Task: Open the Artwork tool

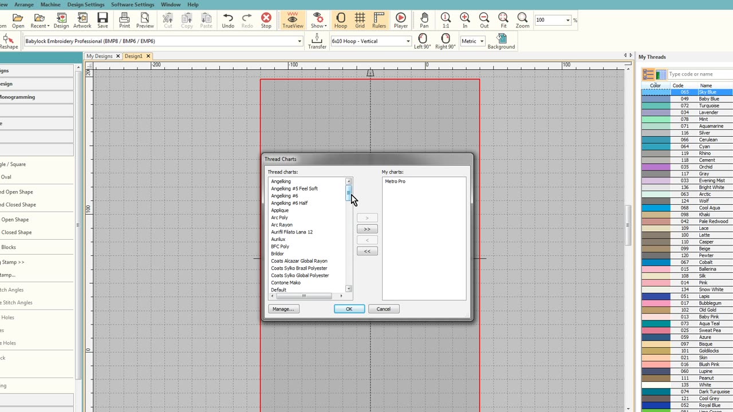Action: coord(82,21)
